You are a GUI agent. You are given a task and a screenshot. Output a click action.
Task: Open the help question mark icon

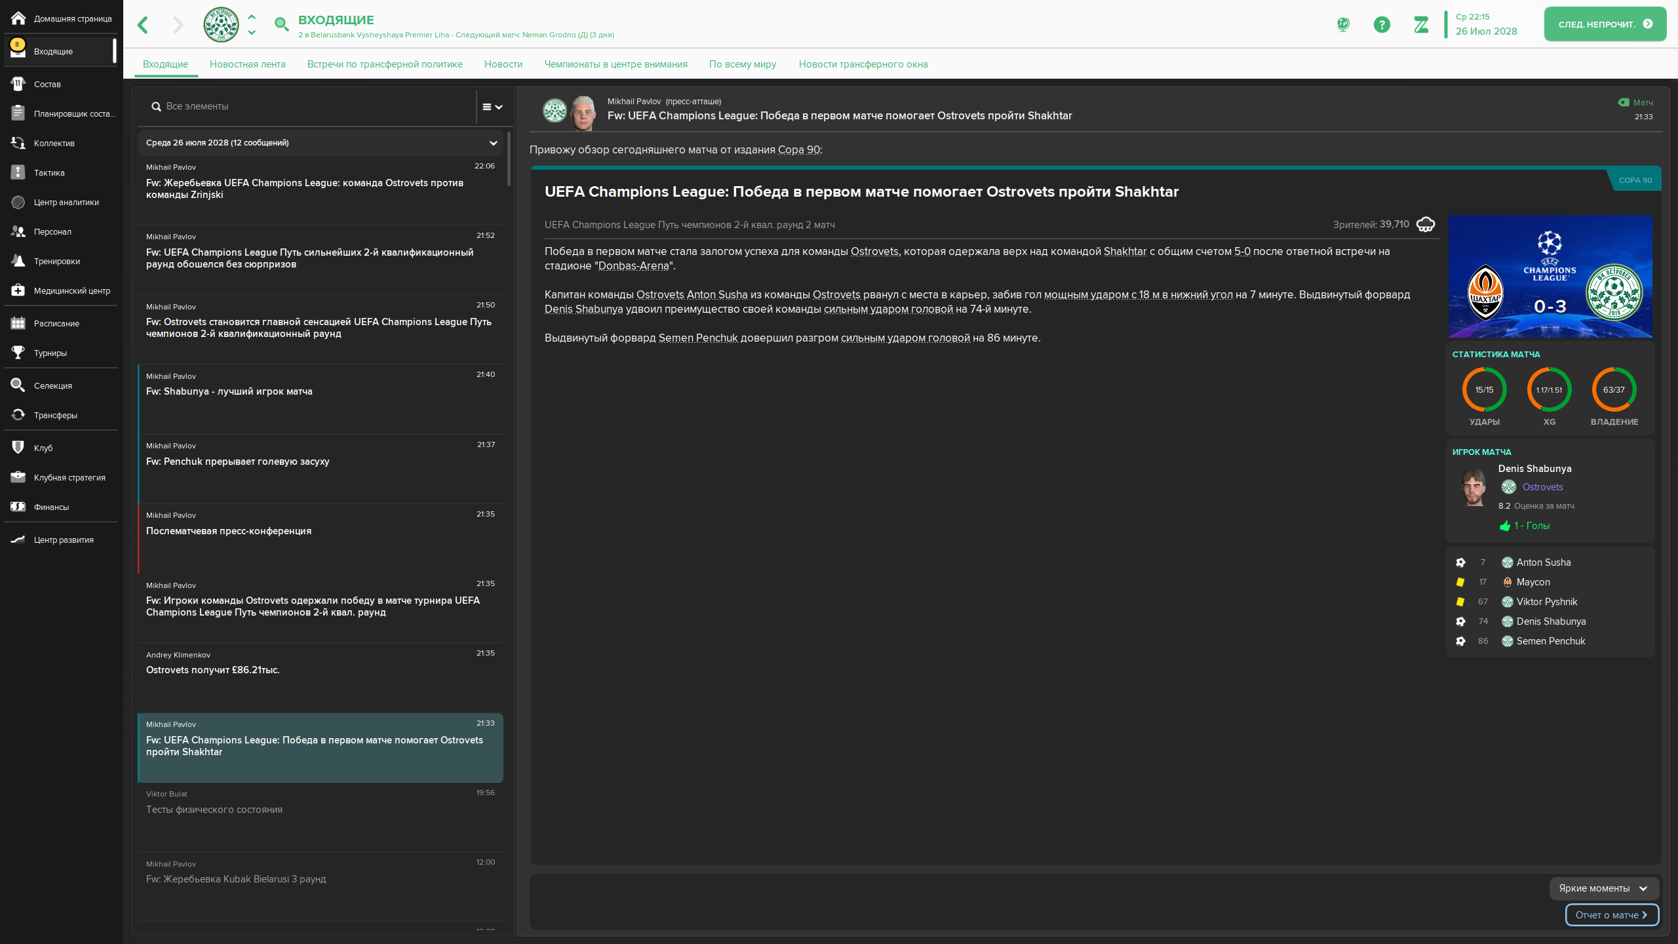[x=1382, y=25]
